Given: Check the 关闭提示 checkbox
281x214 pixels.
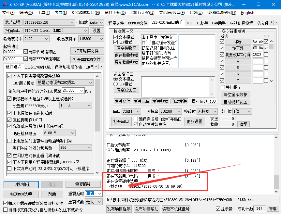Looking at the screenshot, I should coord(223,87).
